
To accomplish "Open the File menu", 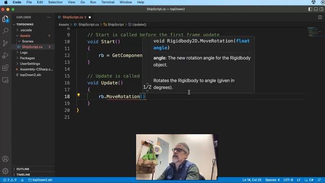I will [29, 2].
